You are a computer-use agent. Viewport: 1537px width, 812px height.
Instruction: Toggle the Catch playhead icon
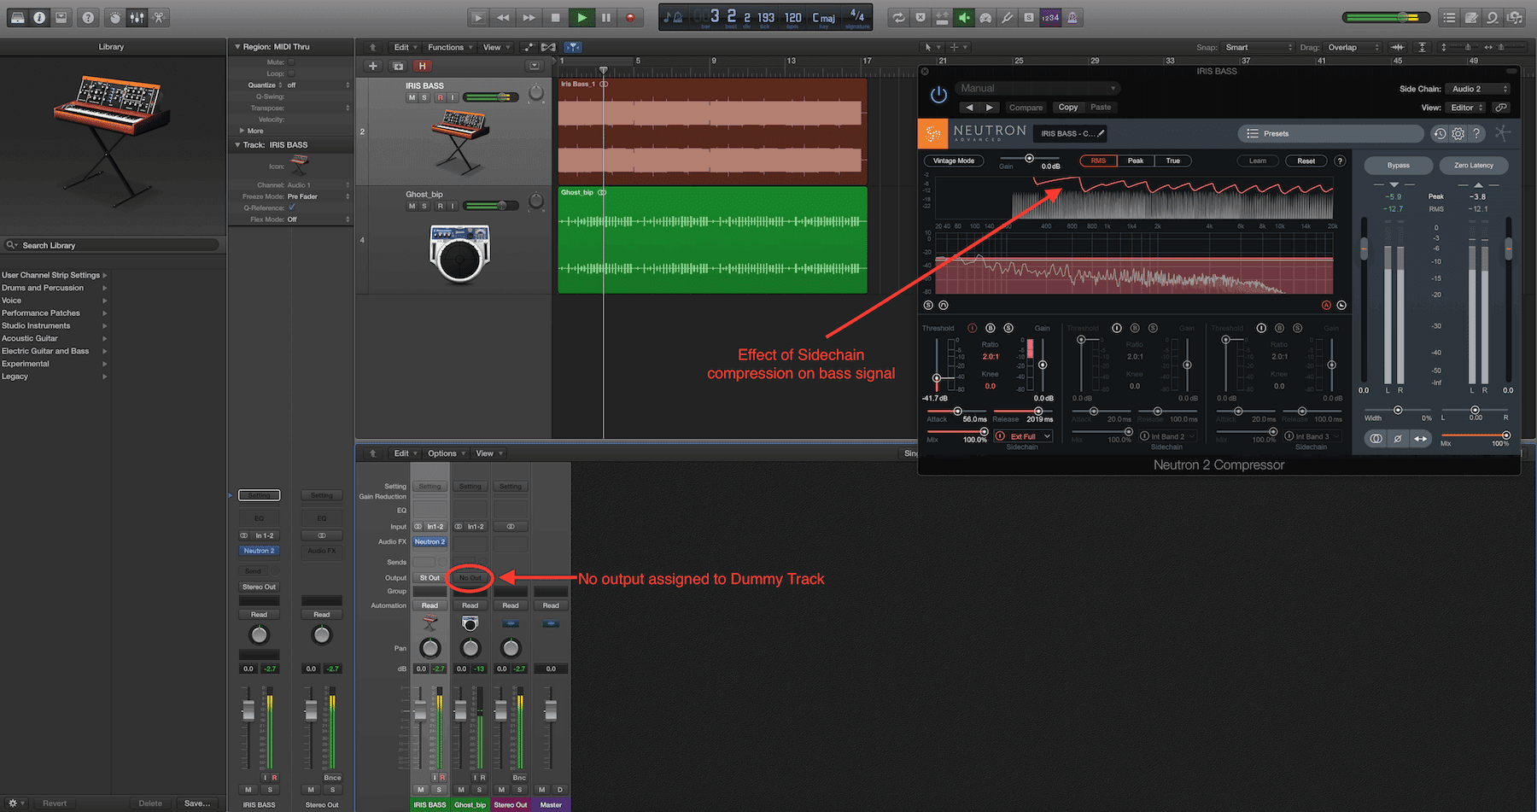573,47
